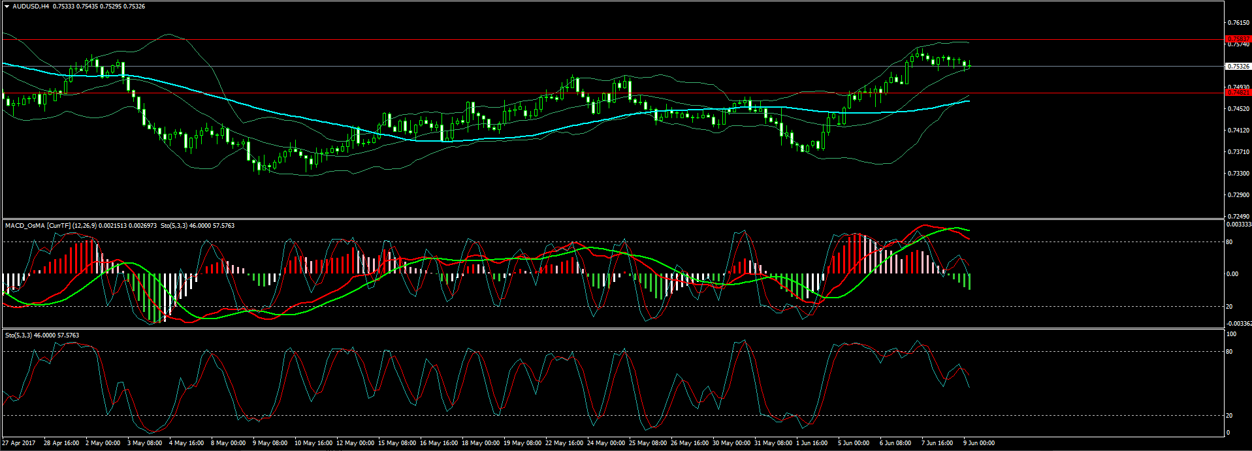Screen dimensions: 1252x451
Task: Click the 0.73300 price scale value
Action: point(1238,174)
